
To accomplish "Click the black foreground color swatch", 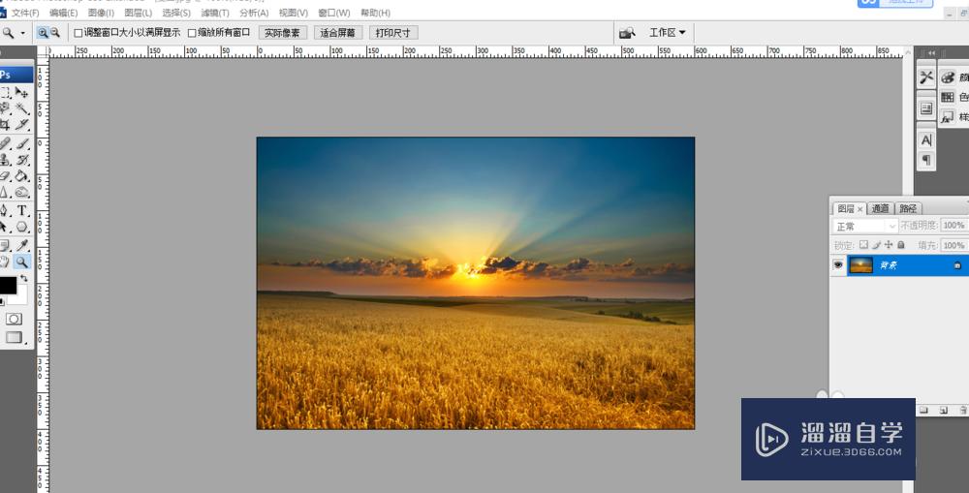I will pos(6,285).
